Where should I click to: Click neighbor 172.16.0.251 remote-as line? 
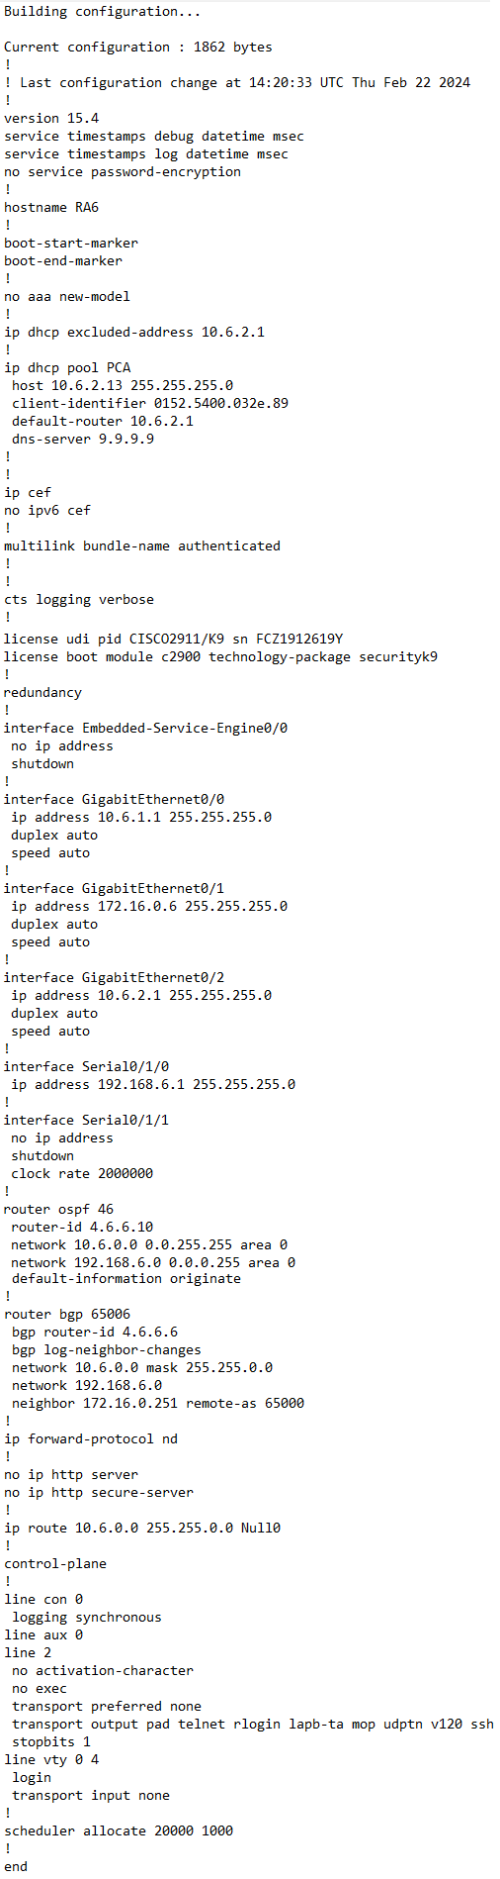pos(158,1403)
